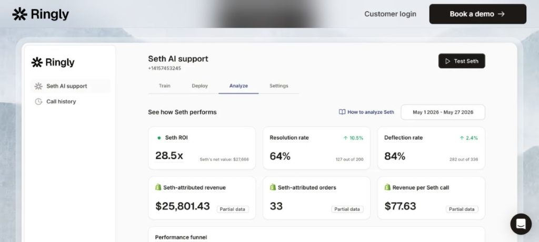Click Shopify icon on Seth-attributed orders
Screen dimensions: 539x242
[273, 187]
